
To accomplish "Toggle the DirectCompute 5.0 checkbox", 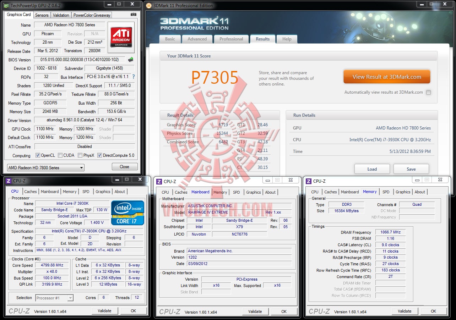I will [100, 155].
